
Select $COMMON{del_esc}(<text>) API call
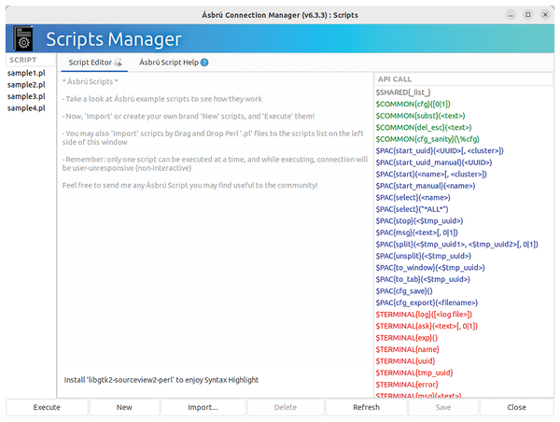(424, 128)
